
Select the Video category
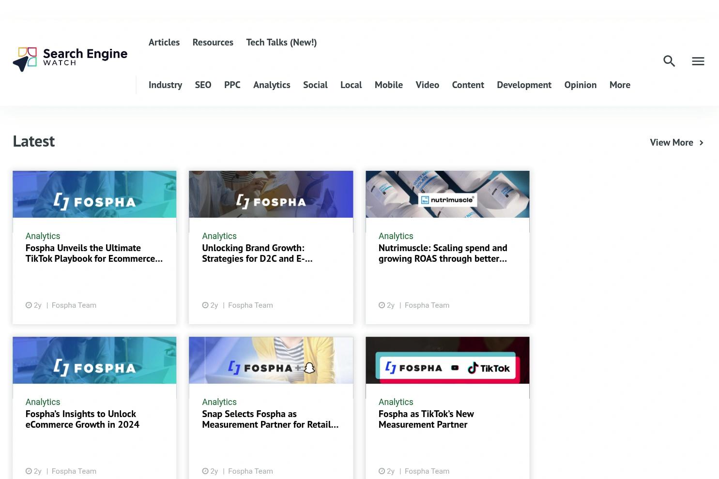[427, 85]
